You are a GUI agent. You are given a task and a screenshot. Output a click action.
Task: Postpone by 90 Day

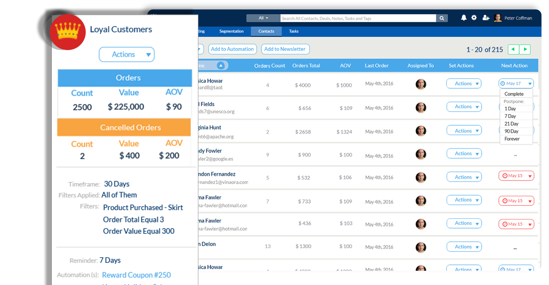pos(511,131)
